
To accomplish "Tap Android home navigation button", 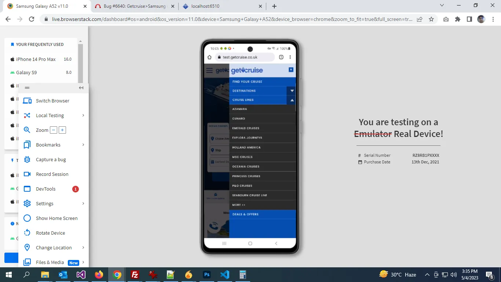I will click(250, 243).
